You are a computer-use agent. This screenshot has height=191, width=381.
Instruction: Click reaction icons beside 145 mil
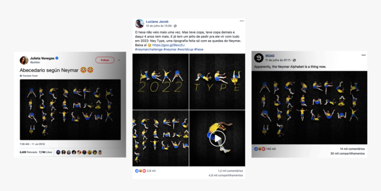260,149
